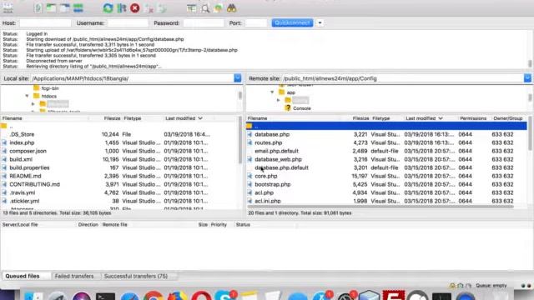534x300 pixels.
Task: Toggle processing of the transfer queue
Action: (122, 8)
